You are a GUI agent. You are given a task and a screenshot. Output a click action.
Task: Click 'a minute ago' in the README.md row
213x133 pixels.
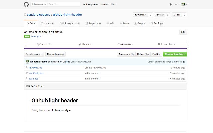point(178,68)
